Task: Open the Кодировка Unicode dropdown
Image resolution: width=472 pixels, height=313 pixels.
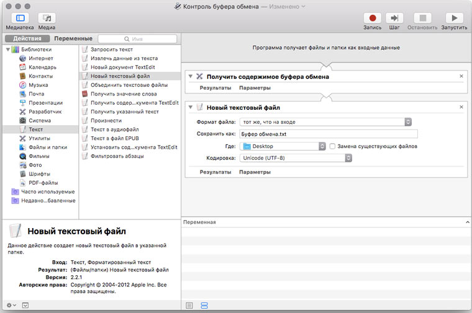Action: (296, 158)
